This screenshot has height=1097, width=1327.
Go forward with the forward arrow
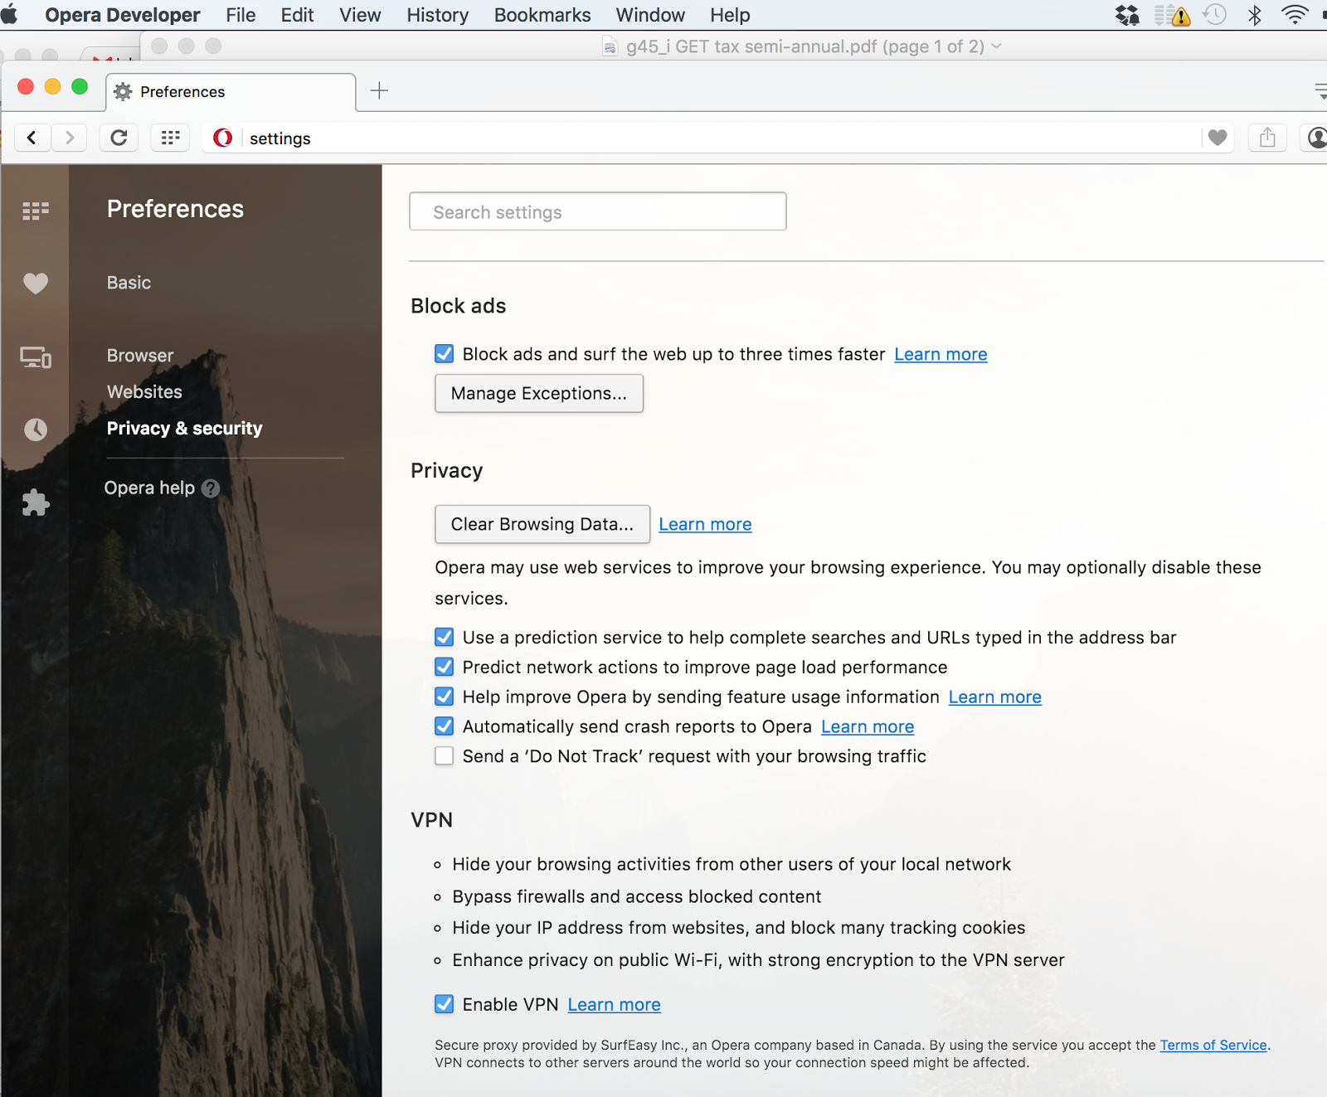[70, 138]
